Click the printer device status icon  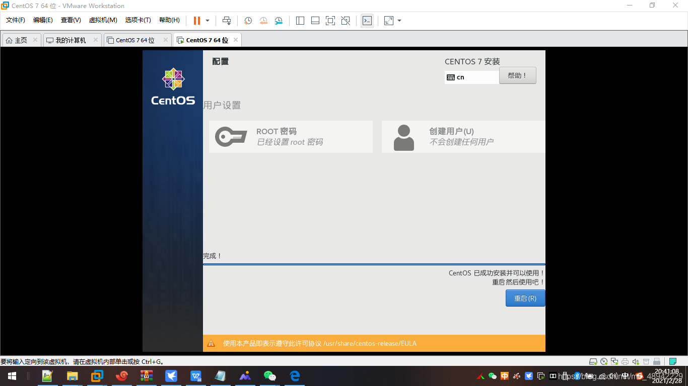coord(625,361)
